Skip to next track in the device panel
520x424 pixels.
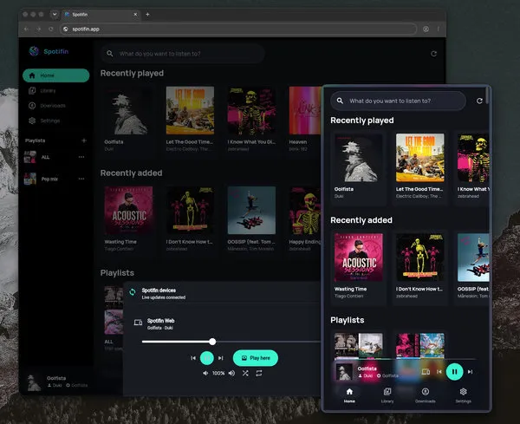point(220,358)
